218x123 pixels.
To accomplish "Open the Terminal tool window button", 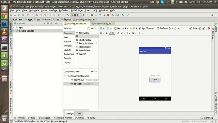I will tap(19, 118).
